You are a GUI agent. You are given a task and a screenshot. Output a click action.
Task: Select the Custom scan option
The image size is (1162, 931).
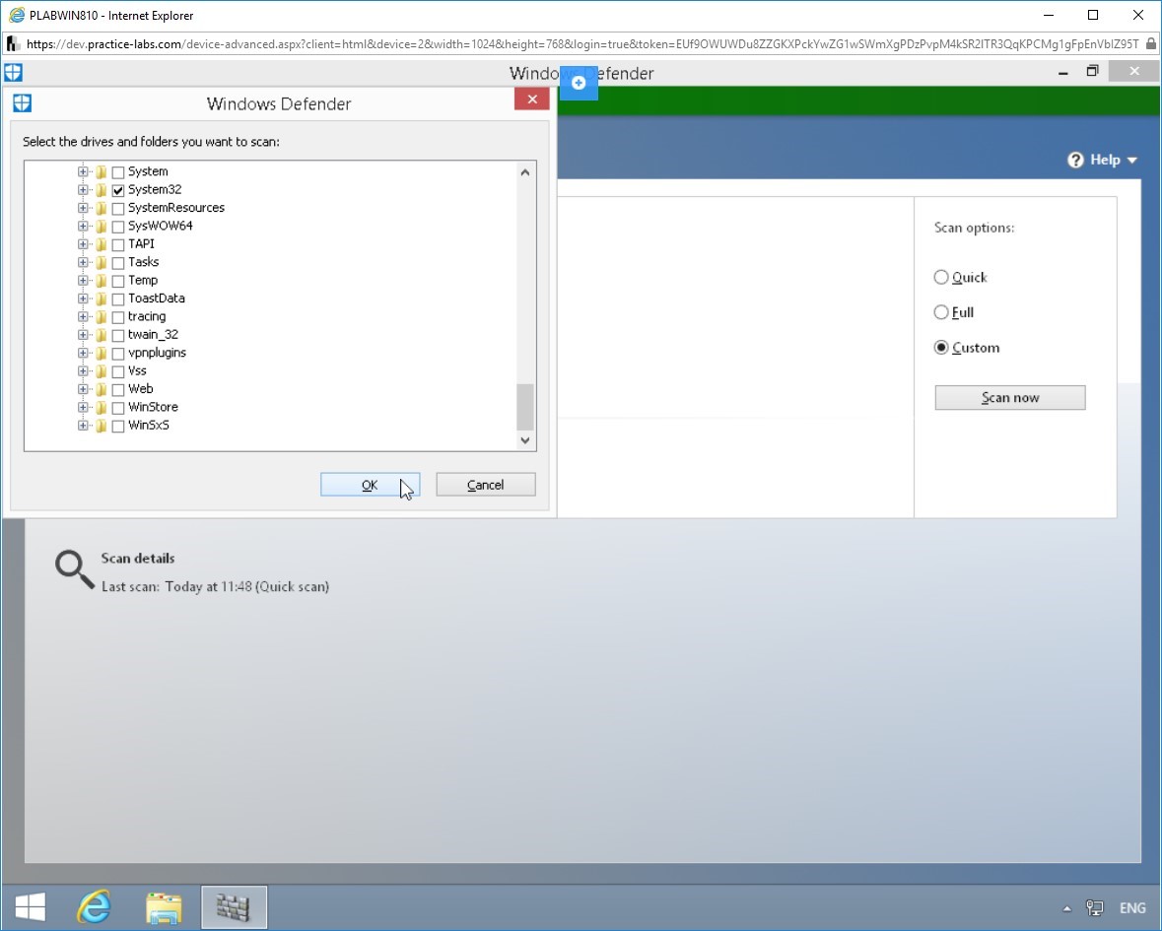point(941,348)
